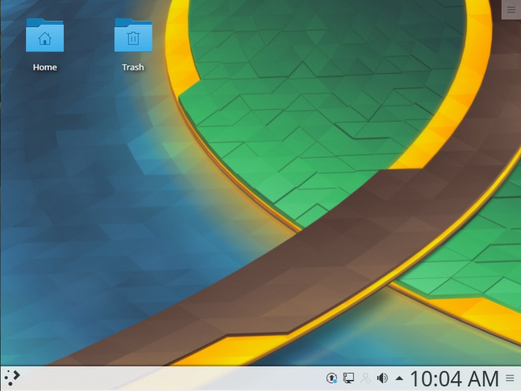Image resolution: width=521 pixels, height=391 pixels.
Task: Toggle the user switcher tray applet
Action: coord(365,377)
